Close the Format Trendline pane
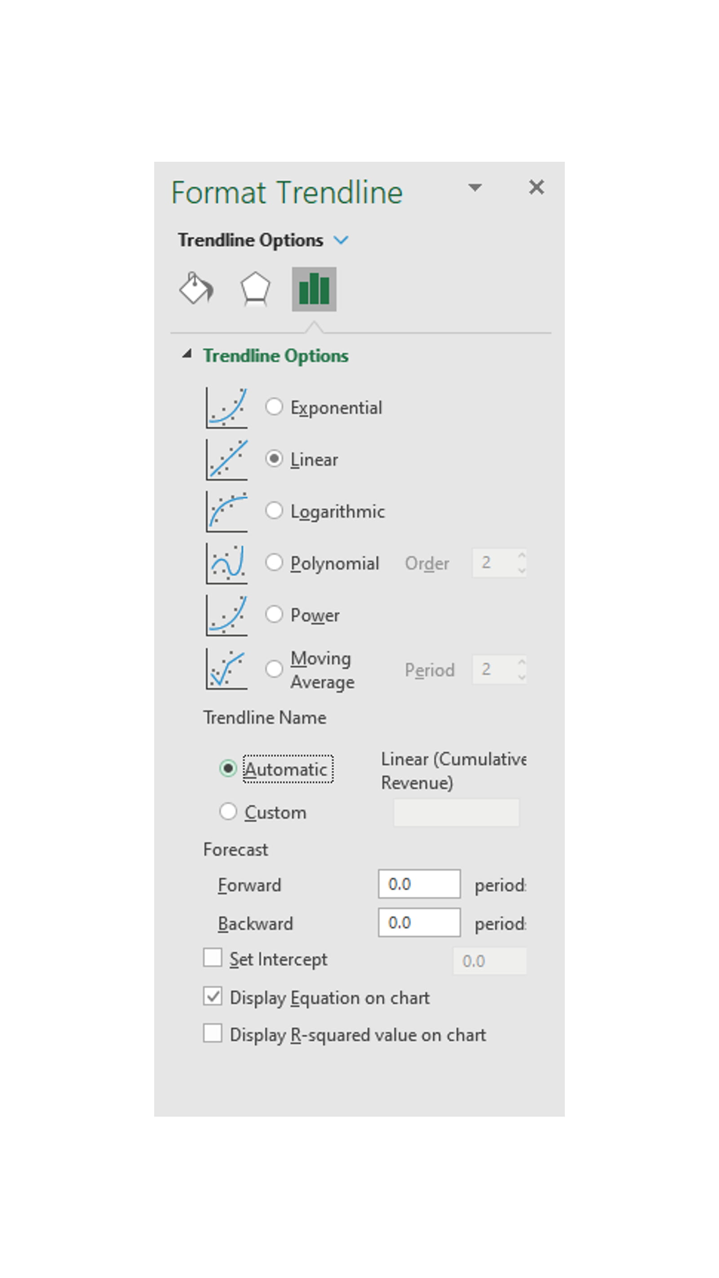This screenshot has width=719, height=1278. pyautogui.click(x=537, y=187)
